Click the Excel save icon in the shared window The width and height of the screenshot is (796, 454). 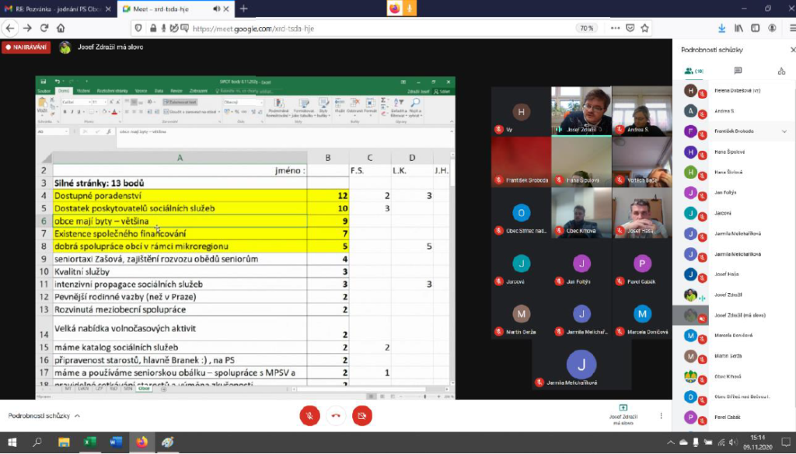pyautogui.click(x=44, y=82)
